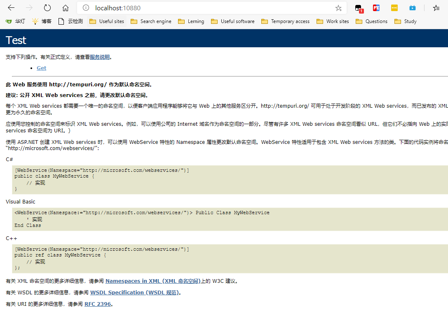Open the Study bookmark folder
This screenshot has width=448, height=312.
tap(405, 21)
